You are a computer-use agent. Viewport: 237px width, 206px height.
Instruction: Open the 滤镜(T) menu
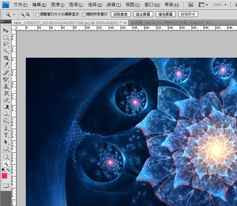pyautogui.click(x=113, y=5)
